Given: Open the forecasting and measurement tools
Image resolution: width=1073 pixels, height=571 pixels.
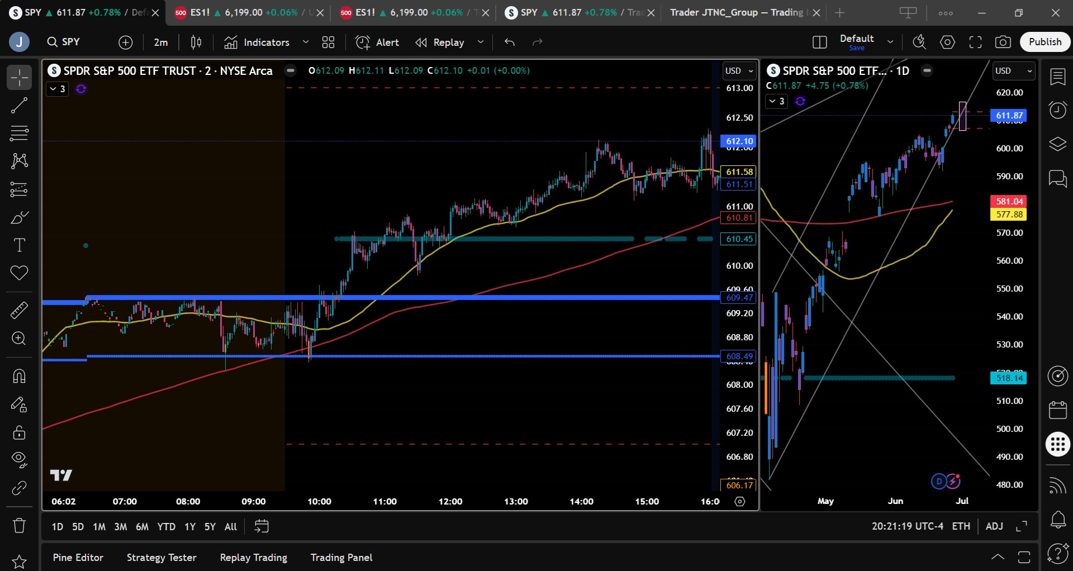Looking at the screenshot, I should pyautogui.click(x=19, y=189).
